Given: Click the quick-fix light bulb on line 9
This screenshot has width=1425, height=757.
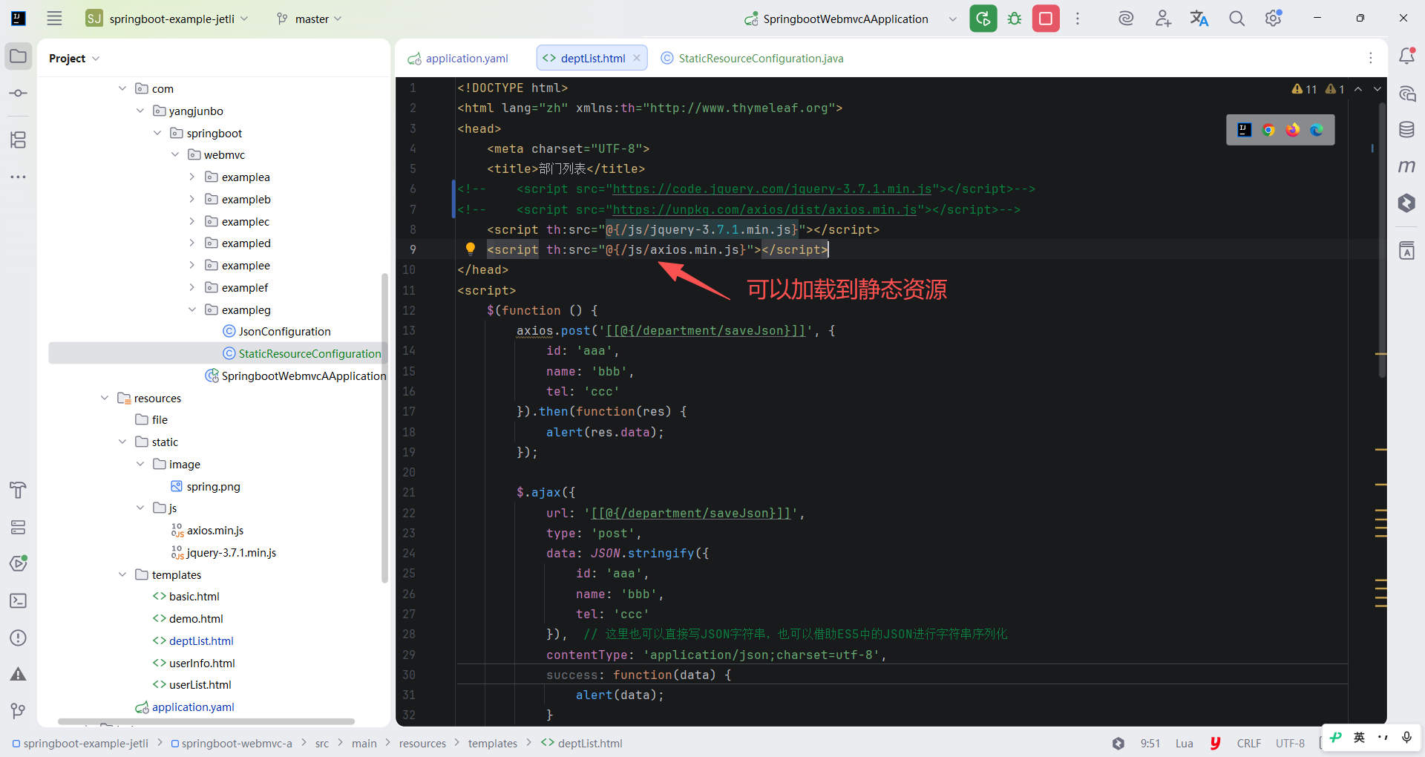Looking at the screenshot, I should coord(470,249).
